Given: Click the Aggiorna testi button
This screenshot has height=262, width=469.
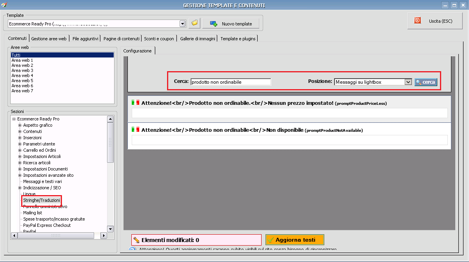Looking at the screenshot, I should coord(294,240).
